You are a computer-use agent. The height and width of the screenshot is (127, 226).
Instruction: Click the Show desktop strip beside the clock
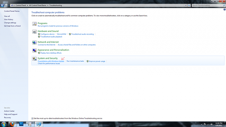tap(225, 124)
